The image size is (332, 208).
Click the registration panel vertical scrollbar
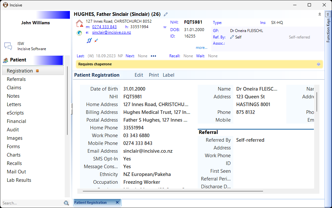pos(317,102)
